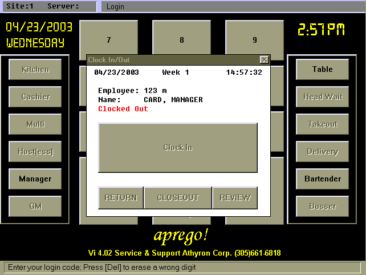The height and width of the screenshot is (275, 366).
Task: Click the red Clocked Out status text
Action: (x=123, y=109)
